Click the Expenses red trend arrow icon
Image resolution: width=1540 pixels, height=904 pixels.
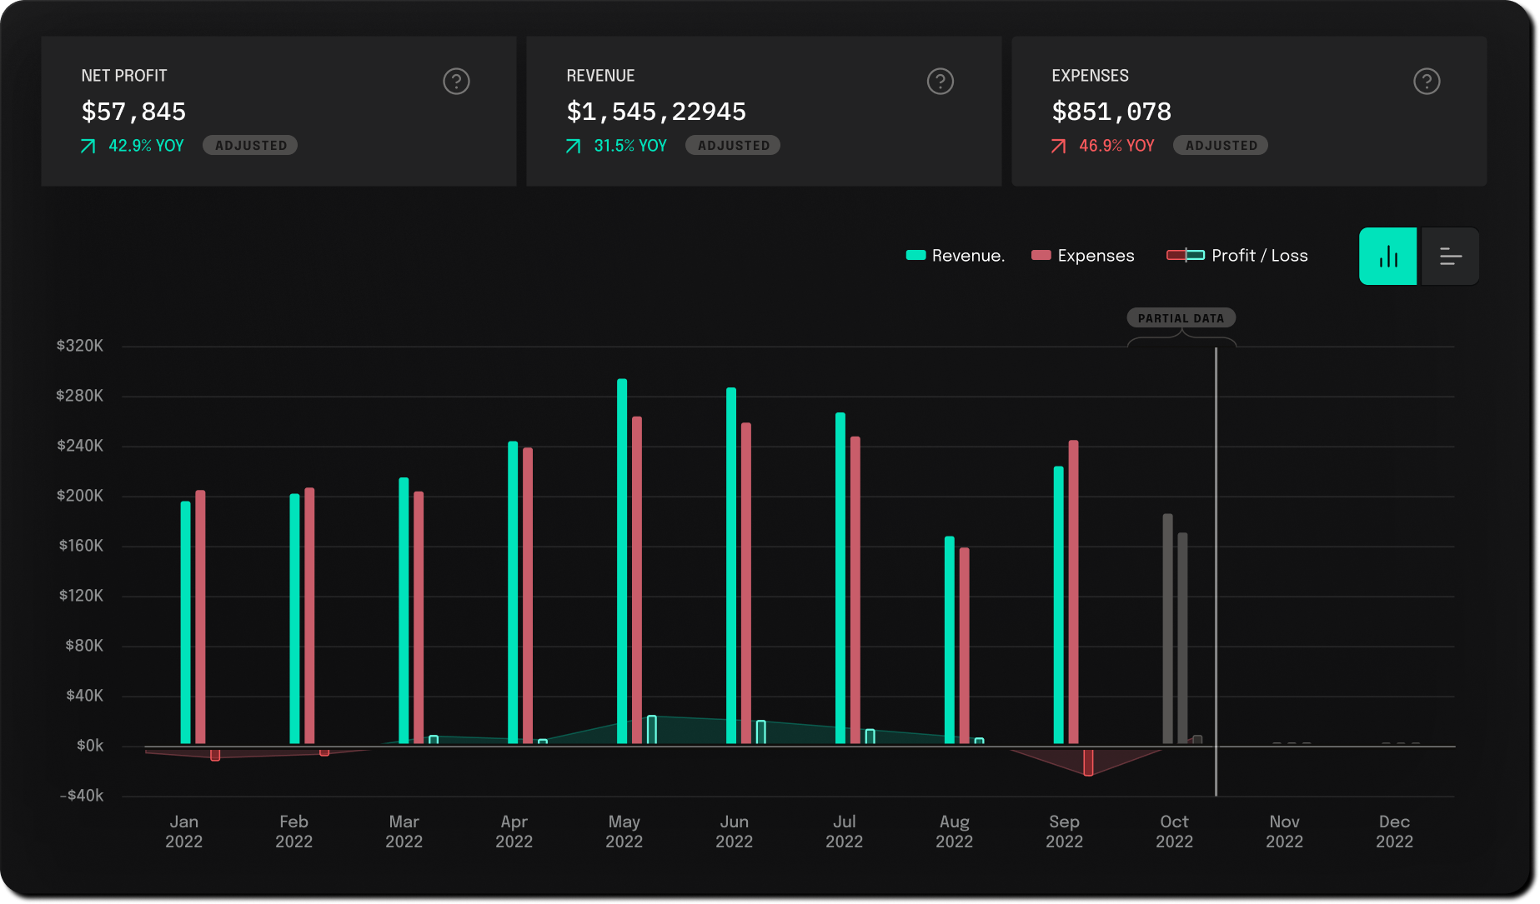tap(1058, 147)
